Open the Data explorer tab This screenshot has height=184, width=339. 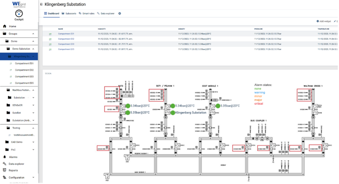(106, 14)
